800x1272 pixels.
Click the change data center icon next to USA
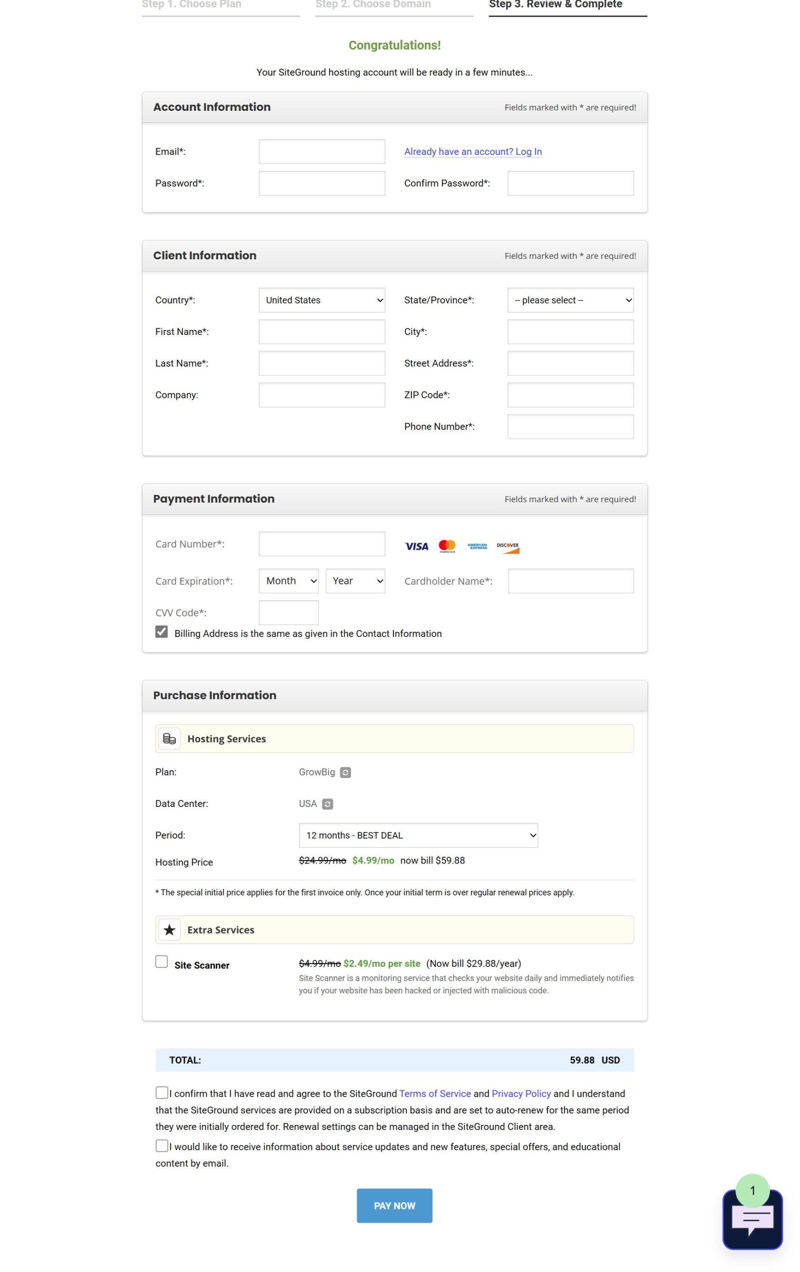click(327, 804)
